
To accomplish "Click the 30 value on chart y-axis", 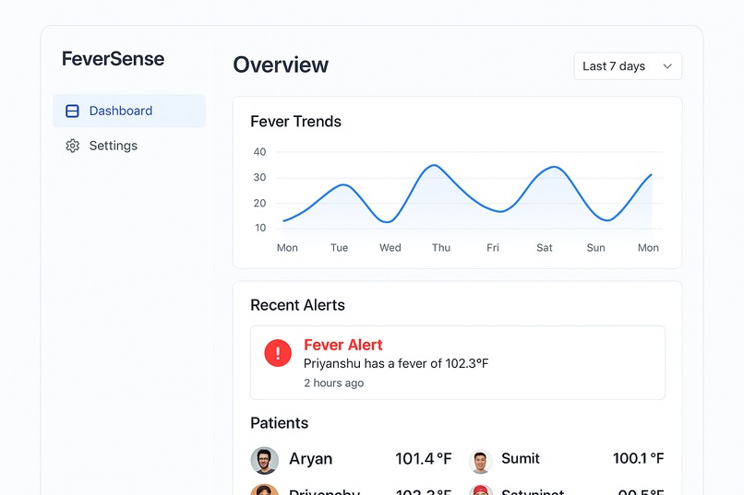I will coord(259,178).
